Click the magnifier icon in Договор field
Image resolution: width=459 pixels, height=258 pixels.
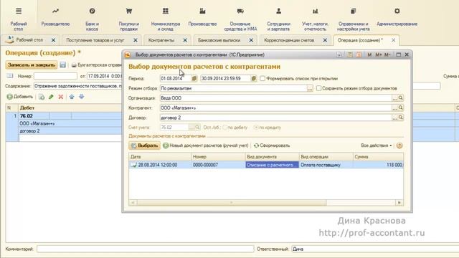[400, 118]
